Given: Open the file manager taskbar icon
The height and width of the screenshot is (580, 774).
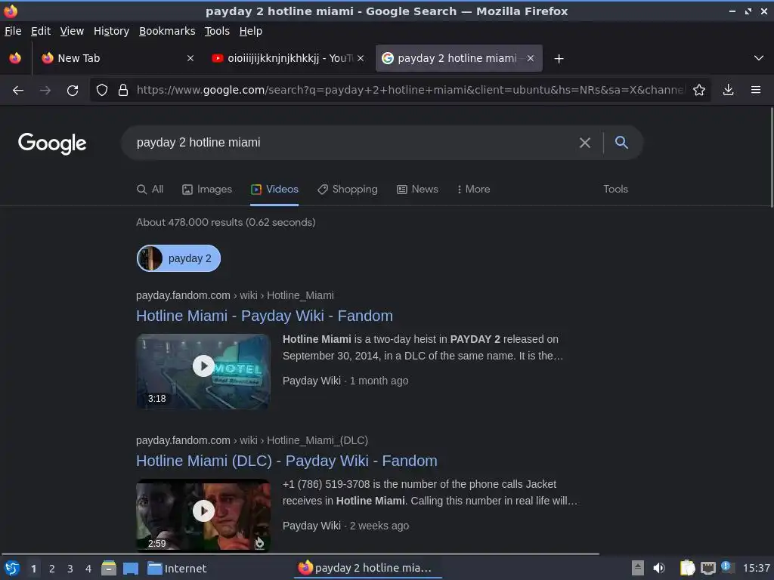Looking at the screenshot, I should point(109,568).
